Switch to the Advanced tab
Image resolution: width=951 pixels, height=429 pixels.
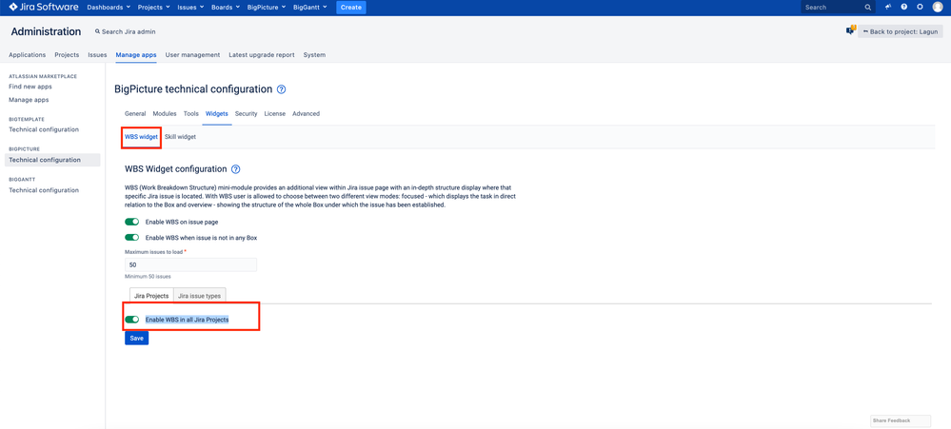(306, 113)
